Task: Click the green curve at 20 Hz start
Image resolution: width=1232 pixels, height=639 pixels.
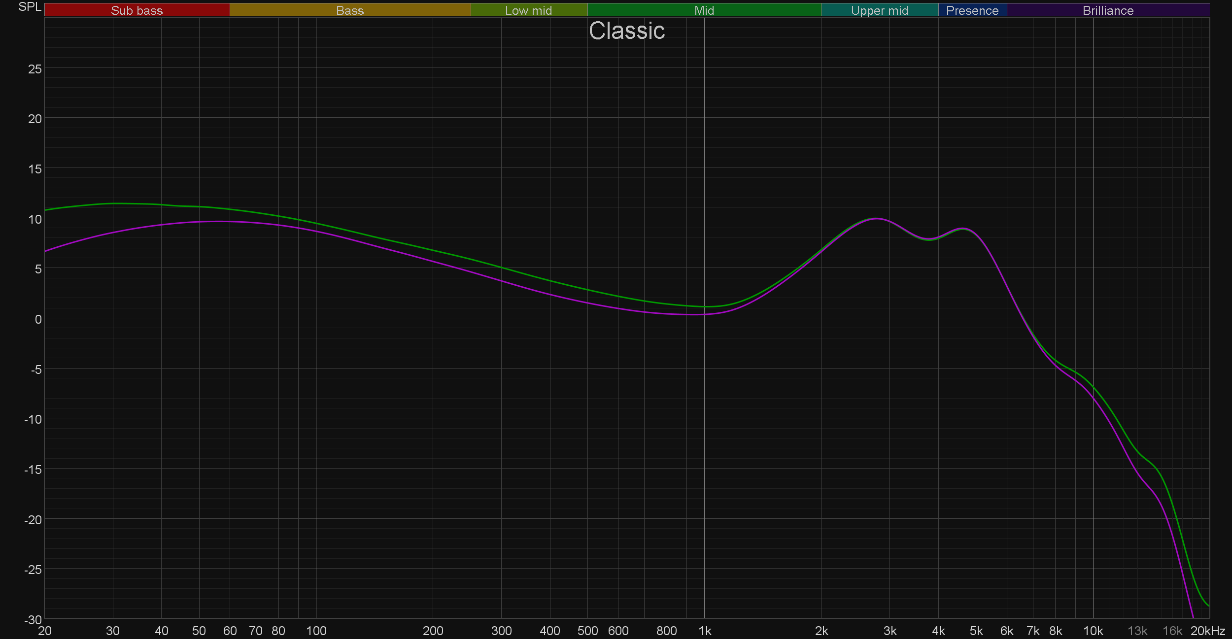Action: point(46,210)
